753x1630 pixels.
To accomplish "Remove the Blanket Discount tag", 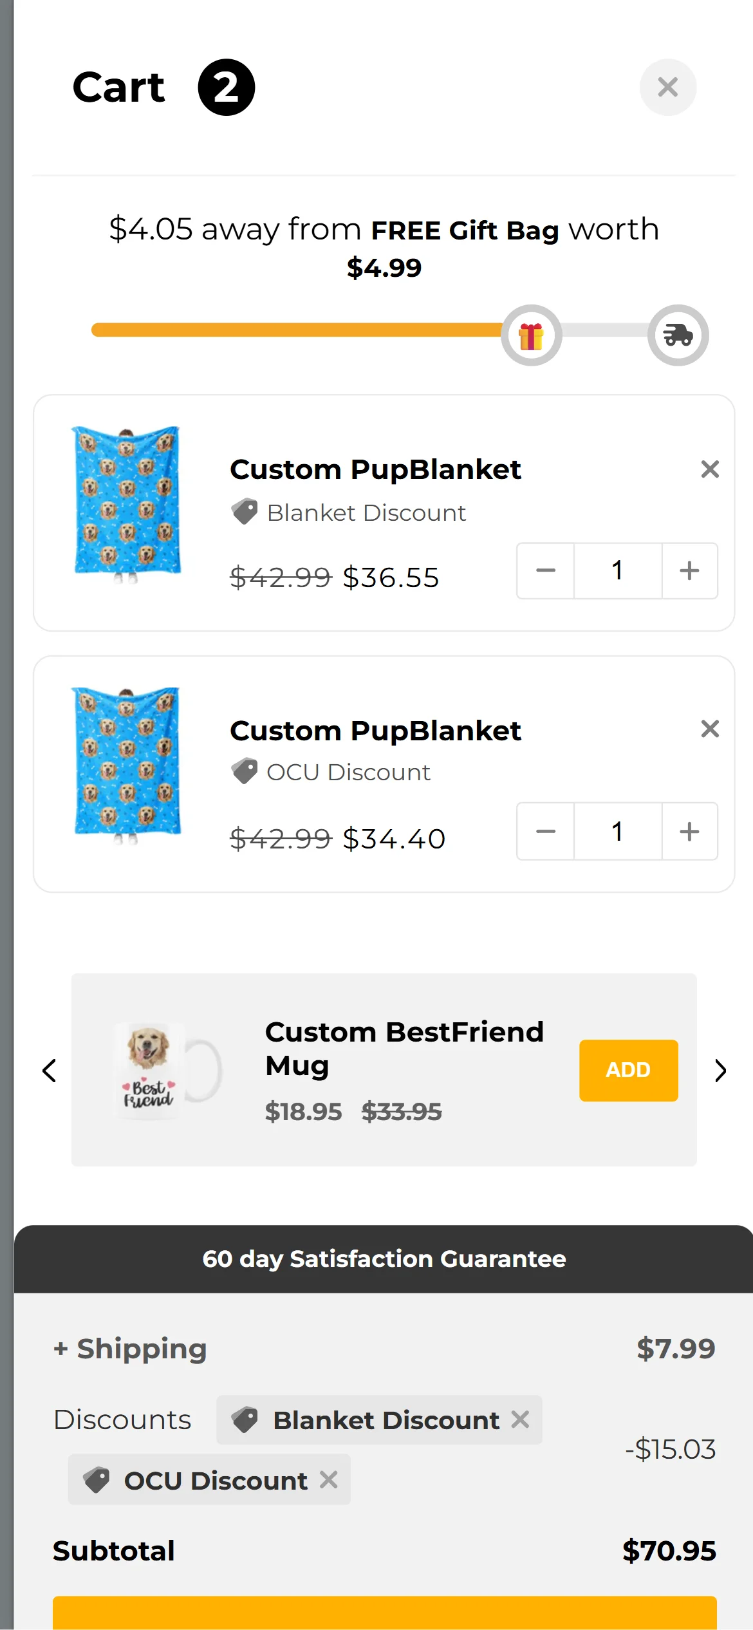I will (520, 1419).
